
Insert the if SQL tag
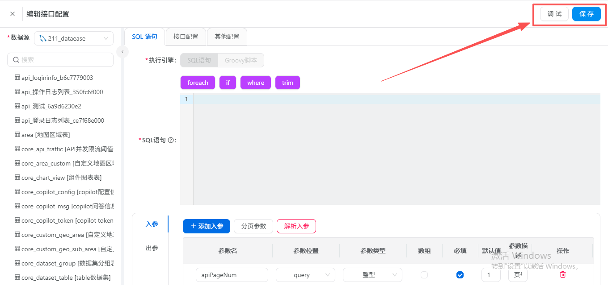228,83
